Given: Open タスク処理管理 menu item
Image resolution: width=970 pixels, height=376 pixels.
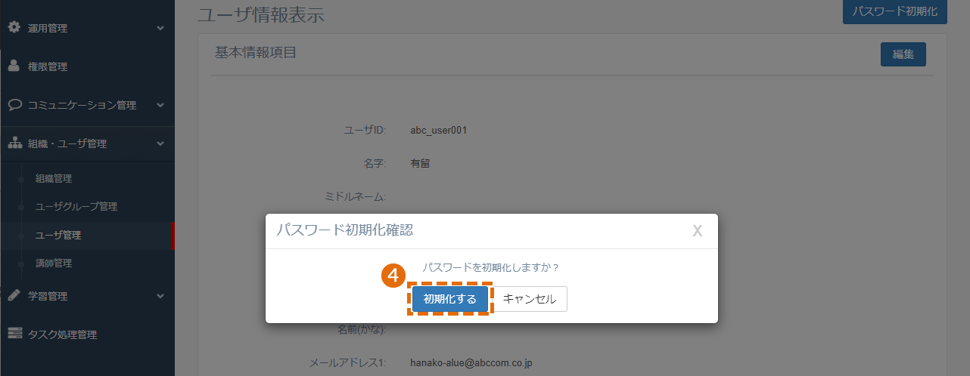Looking at the screenshot, I should (x=87, y=334).
